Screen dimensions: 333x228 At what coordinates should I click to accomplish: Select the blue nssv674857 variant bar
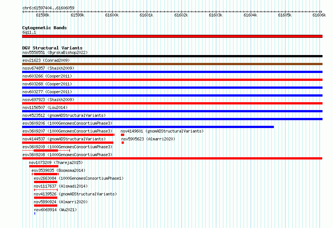point(172,72)
